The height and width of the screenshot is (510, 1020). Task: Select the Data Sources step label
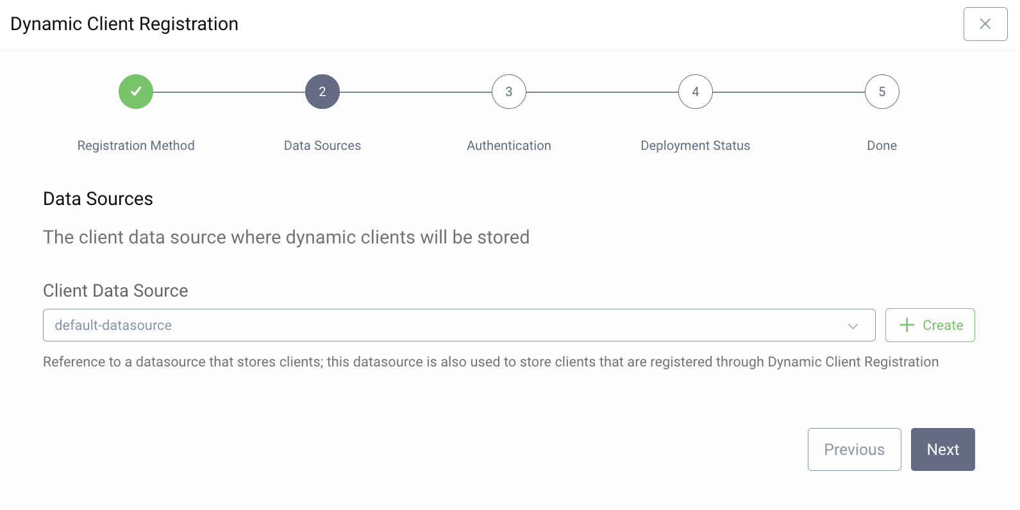pyautogui.click(x=322, y=145)
